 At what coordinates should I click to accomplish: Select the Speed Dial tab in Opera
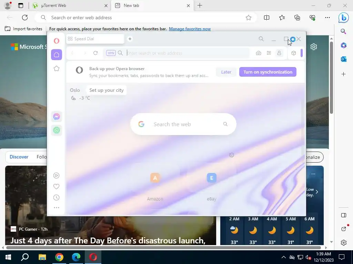tap(95, 39)
